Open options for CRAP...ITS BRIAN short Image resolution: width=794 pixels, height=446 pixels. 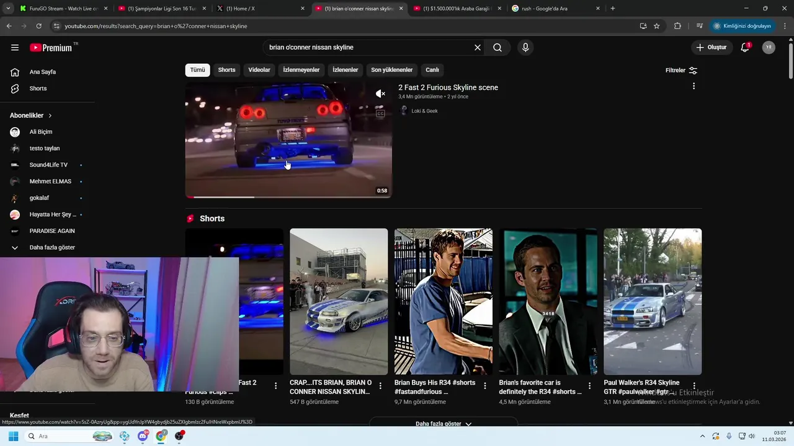(380, 386)
